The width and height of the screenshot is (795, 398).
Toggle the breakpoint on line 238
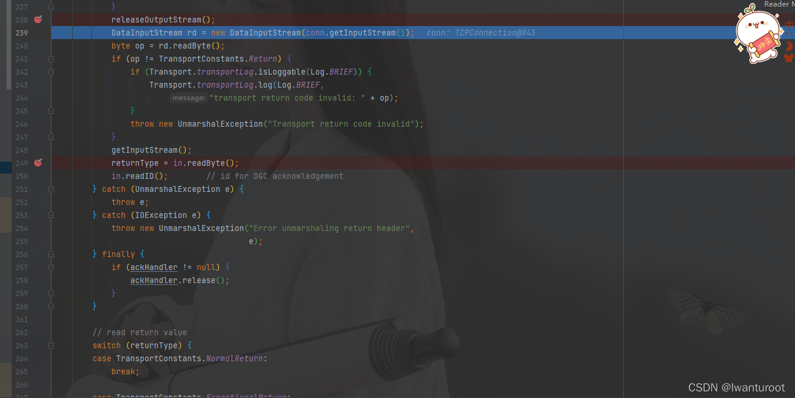pos(38,20)
